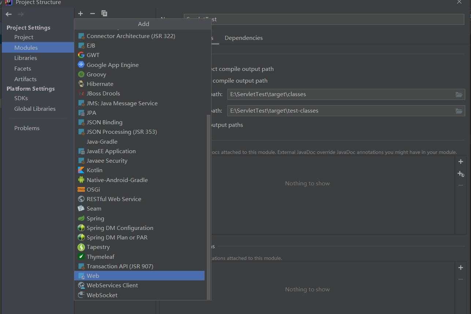Select Modules in the sidebar
The image size is (471, 314).
(x=38, y=48)
